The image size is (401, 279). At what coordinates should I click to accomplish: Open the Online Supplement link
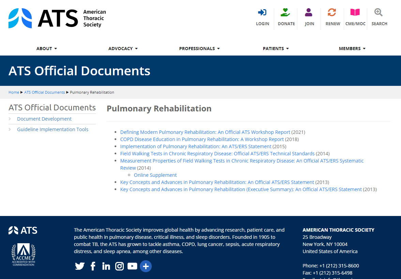pyautogui.click(x=155, y=175)
